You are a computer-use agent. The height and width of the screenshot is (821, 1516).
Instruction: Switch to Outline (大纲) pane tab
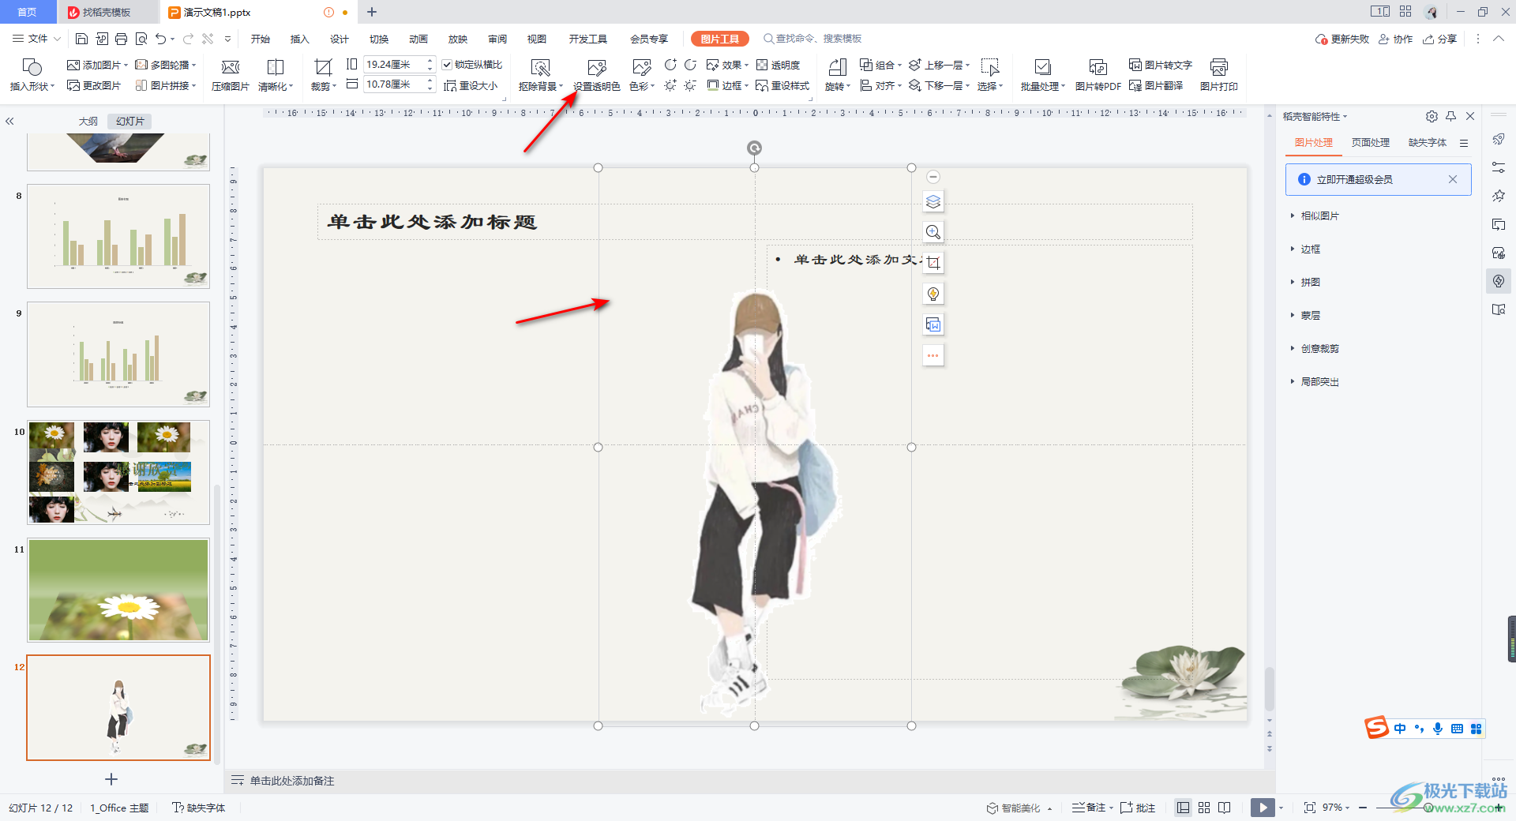tap(88, 121)
